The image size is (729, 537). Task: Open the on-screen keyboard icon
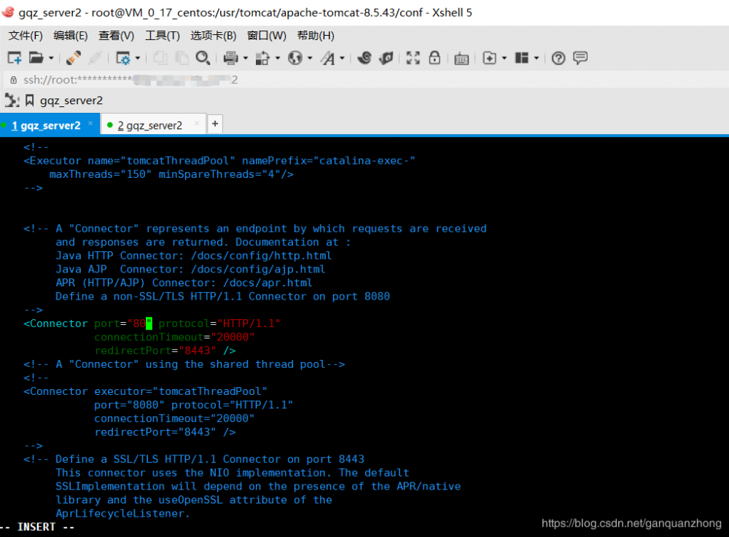click(463, 58)
